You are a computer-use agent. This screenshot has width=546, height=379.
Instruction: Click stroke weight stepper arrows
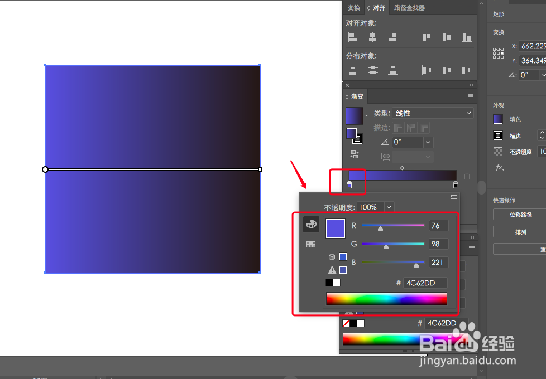pyautogui.click(x=542, y=135)
